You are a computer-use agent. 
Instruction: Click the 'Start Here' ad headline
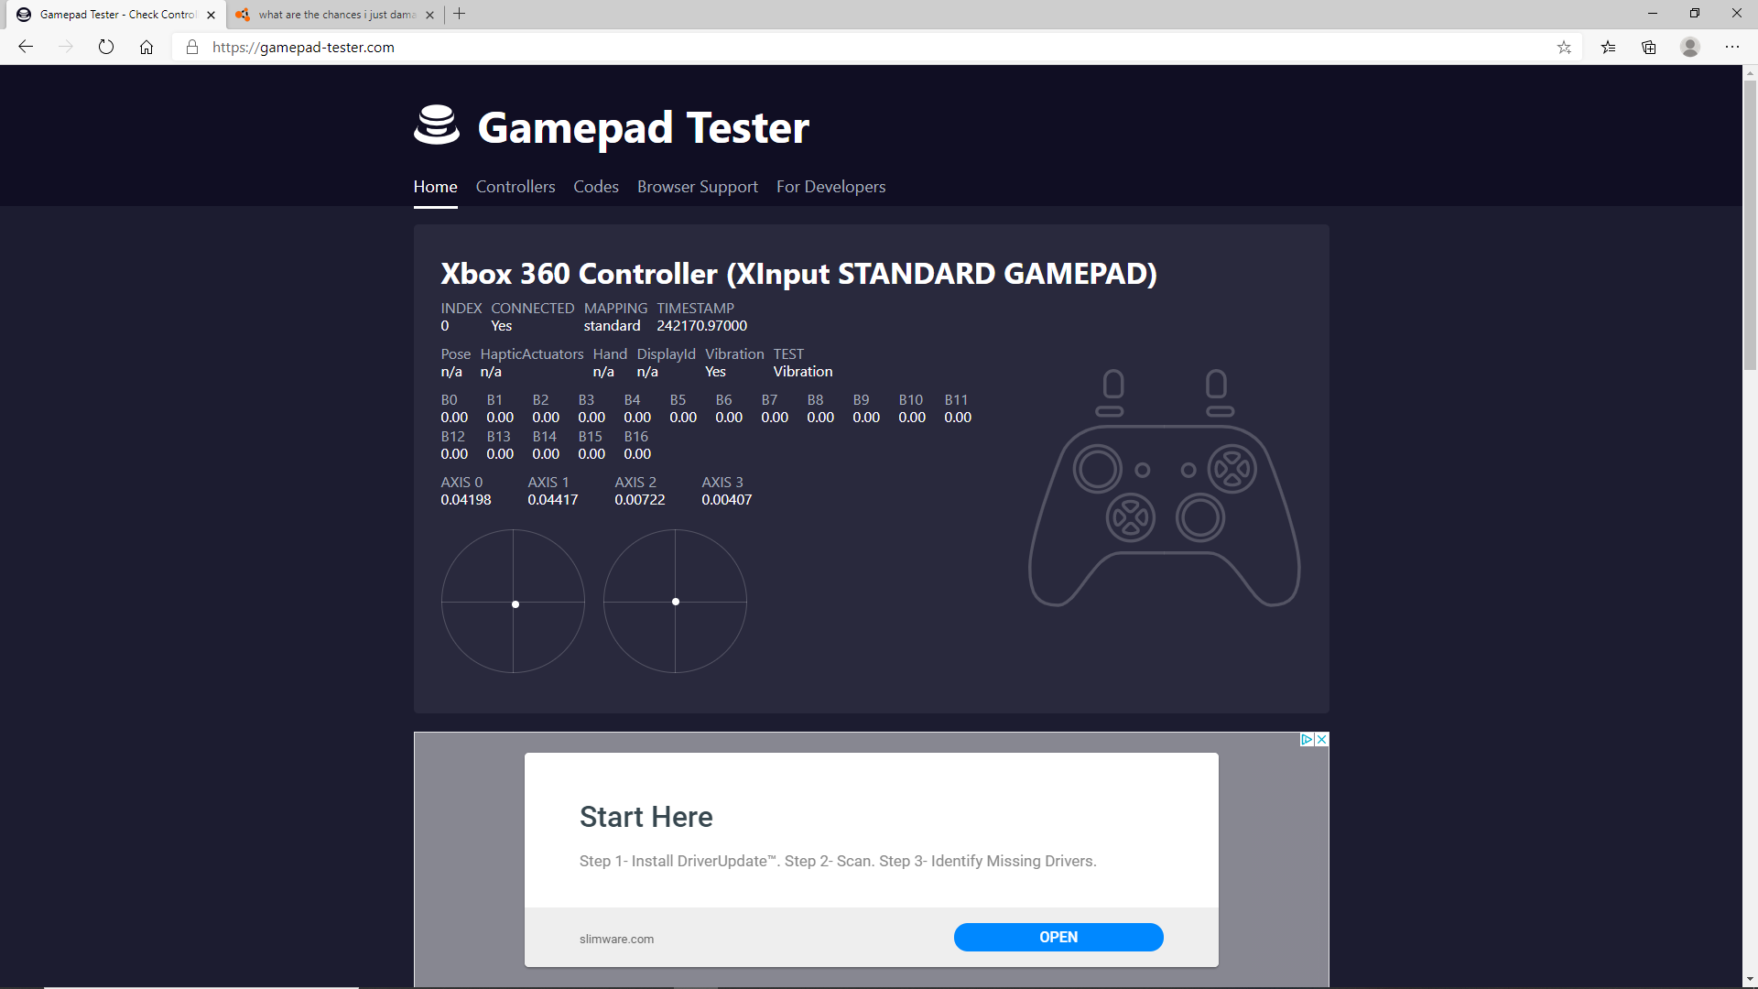(646, 817)
